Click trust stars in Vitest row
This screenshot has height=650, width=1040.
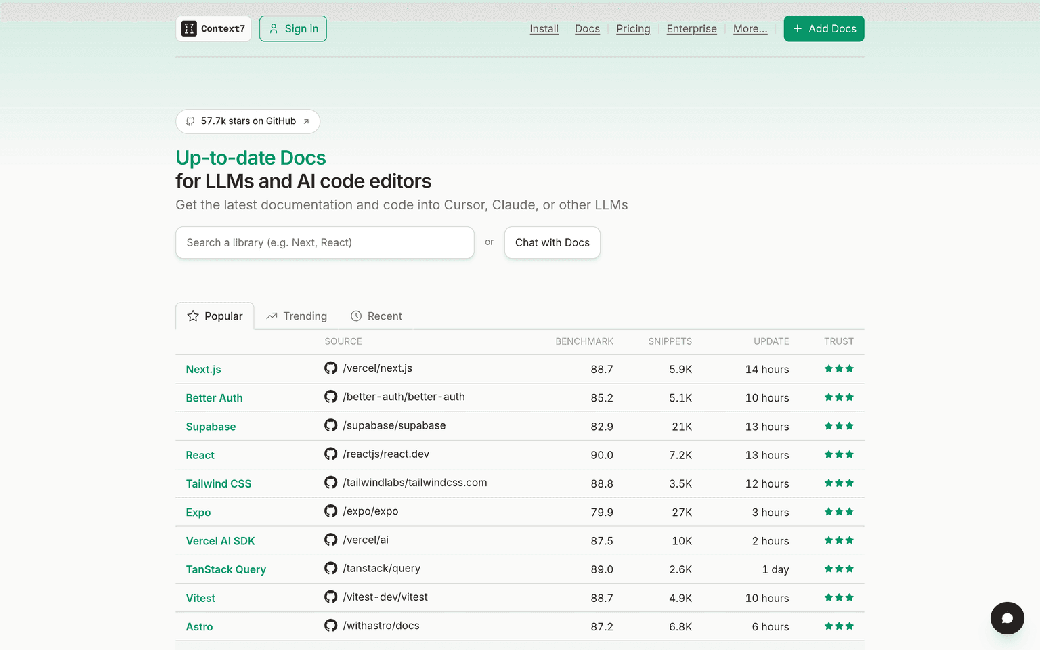pyautogui.click(x=839, y=597)
